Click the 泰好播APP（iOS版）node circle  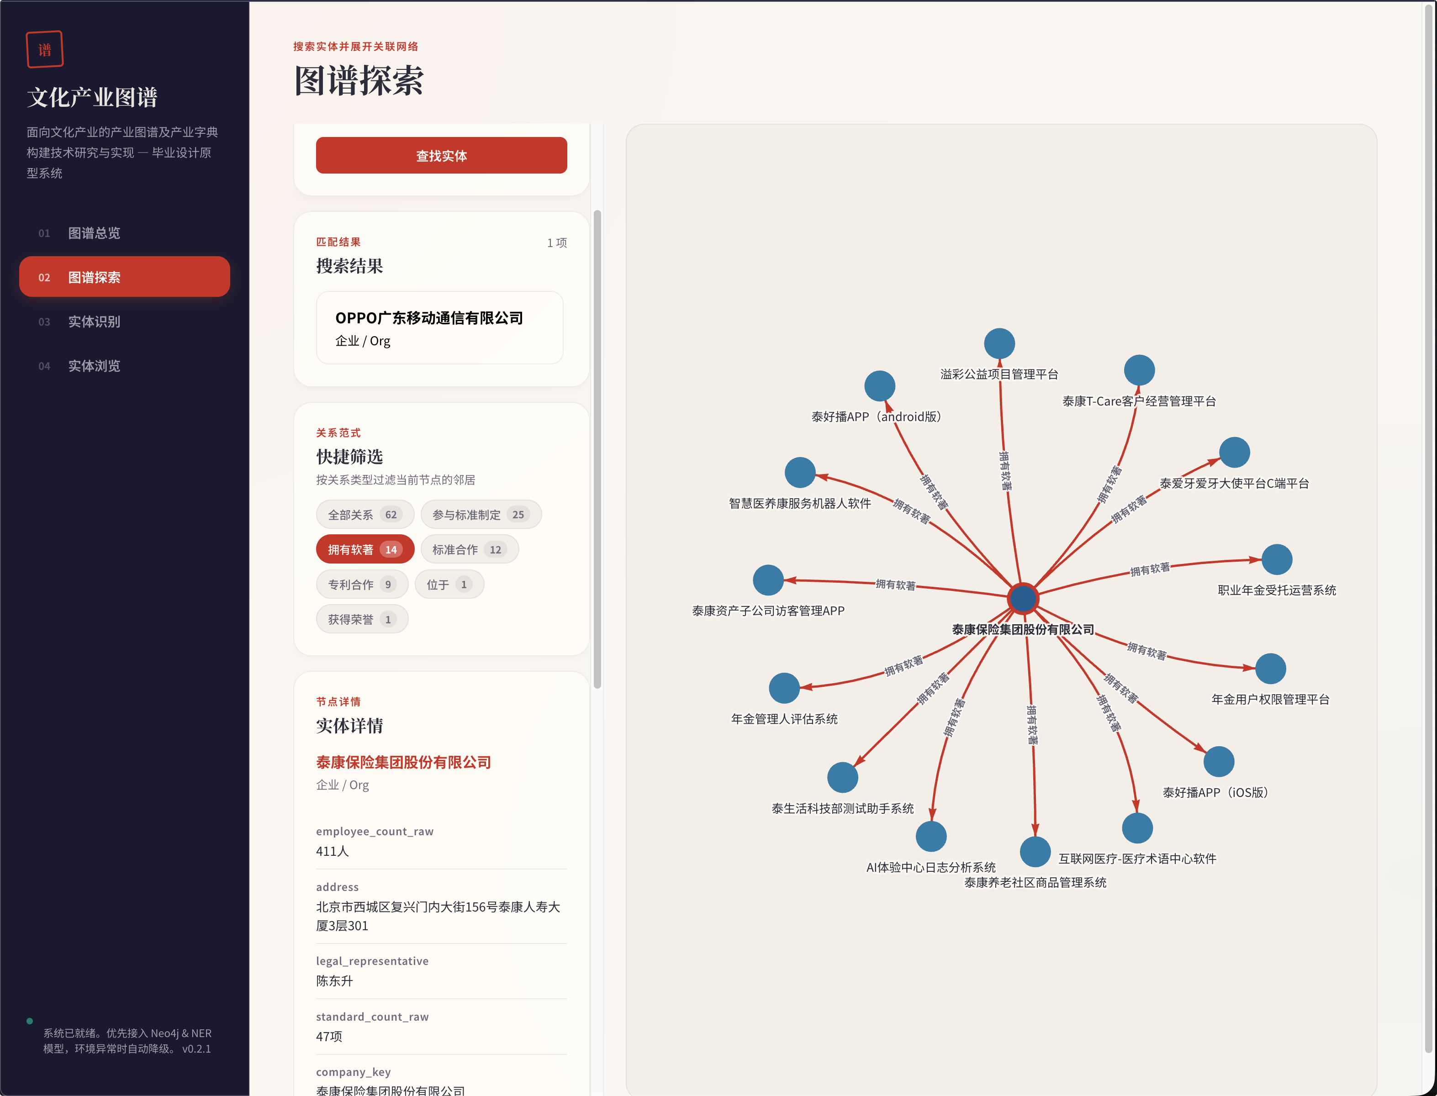click(1218, 761)
